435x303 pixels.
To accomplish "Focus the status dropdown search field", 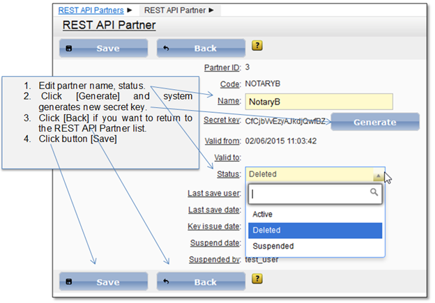I will coord(310,193).
